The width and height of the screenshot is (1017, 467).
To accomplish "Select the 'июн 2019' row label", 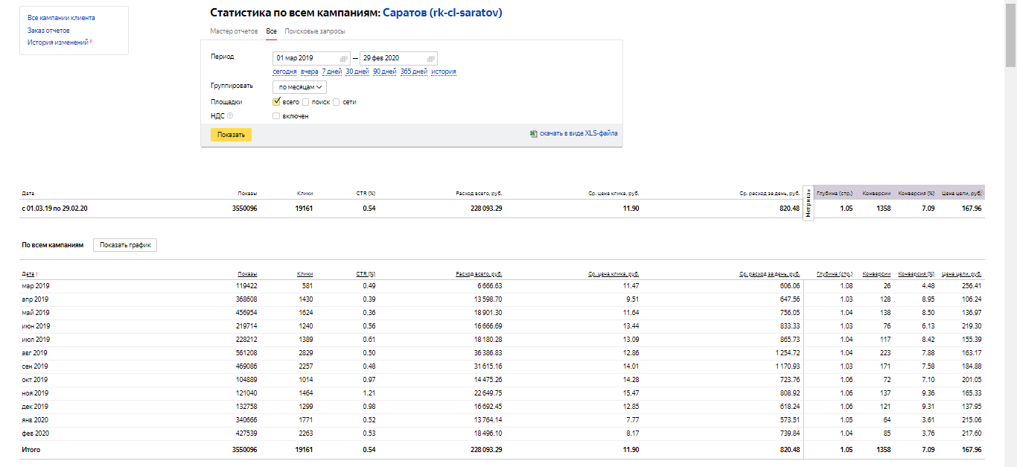I will pyautogui.click(x=36, y=325).
